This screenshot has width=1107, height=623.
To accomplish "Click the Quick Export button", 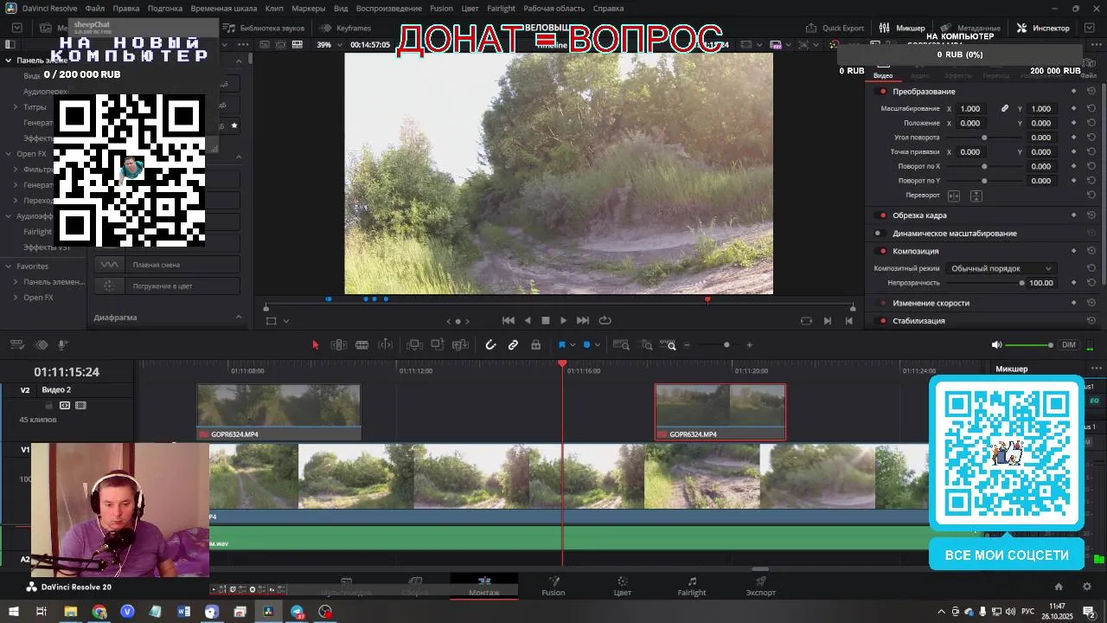I will click(x=835, y=28).
